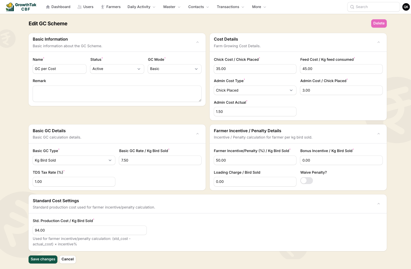Click the Chick Cost / Chick Placed field
Viewport: 411px width, 269px height.
click(x=255, y=69)
